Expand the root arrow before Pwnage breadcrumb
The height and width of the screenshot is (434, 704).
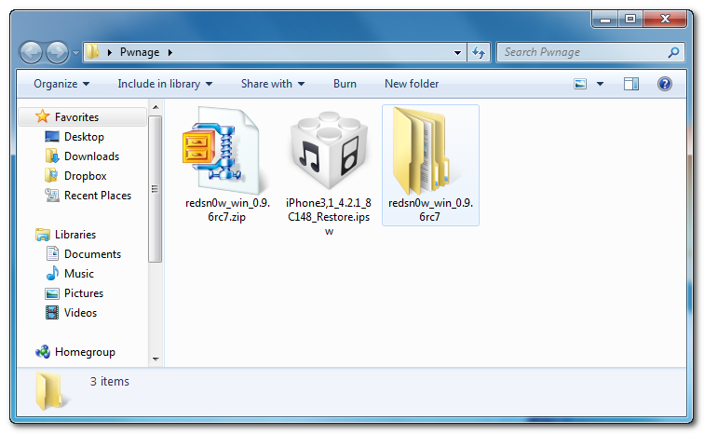tap(110, 52)
